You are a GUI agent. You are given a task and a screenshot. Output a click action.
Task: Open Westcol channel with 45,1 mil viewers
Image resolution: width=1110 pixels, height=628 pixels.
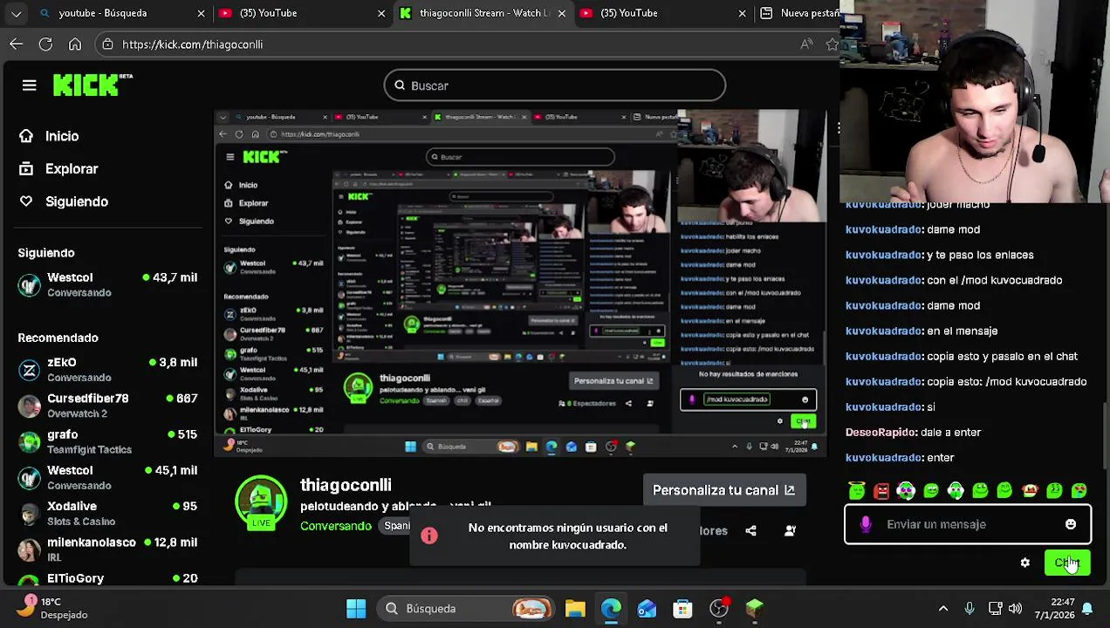[x=108, y=477]
